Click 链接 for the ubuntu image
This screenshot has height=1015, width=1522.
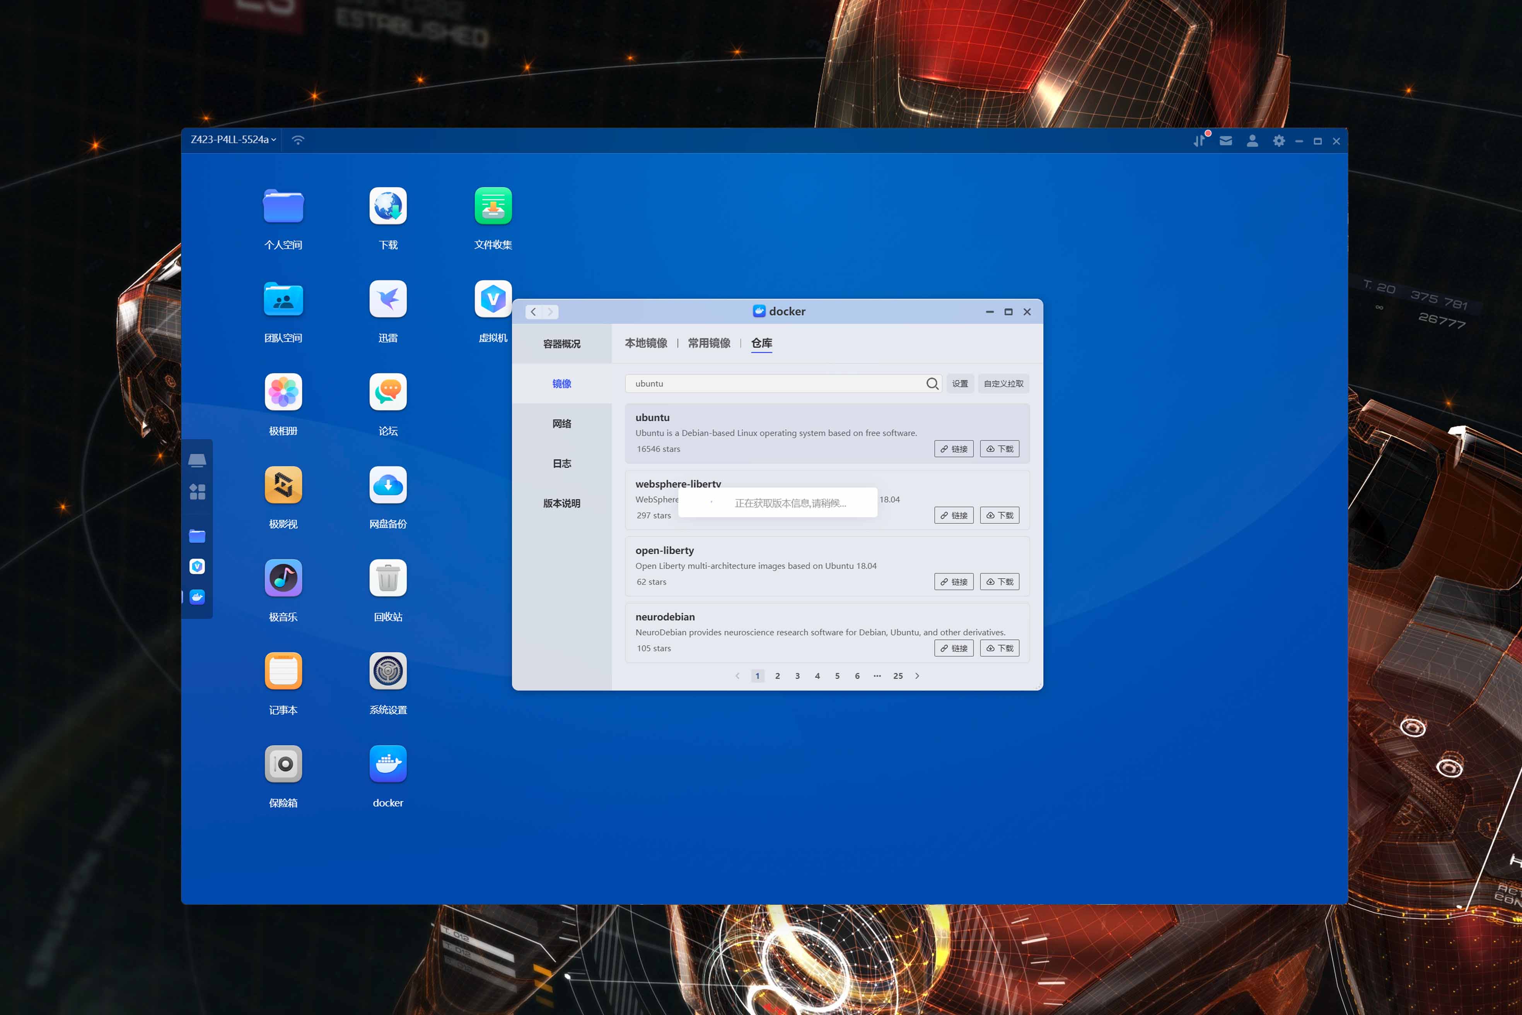[x=954, y=449]
